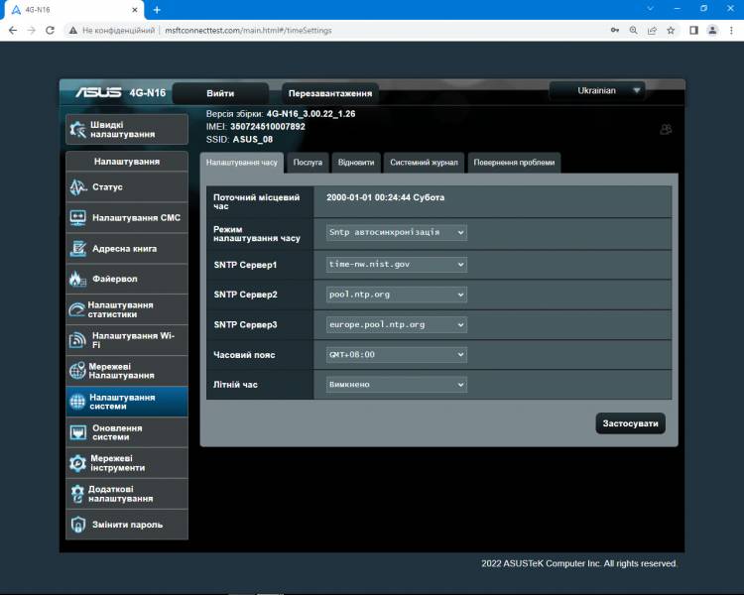Image resolution: width=744 pixels, height=595 pixels.
Task: Click the Адресна книга notebook icon
Action: point(77,248)
